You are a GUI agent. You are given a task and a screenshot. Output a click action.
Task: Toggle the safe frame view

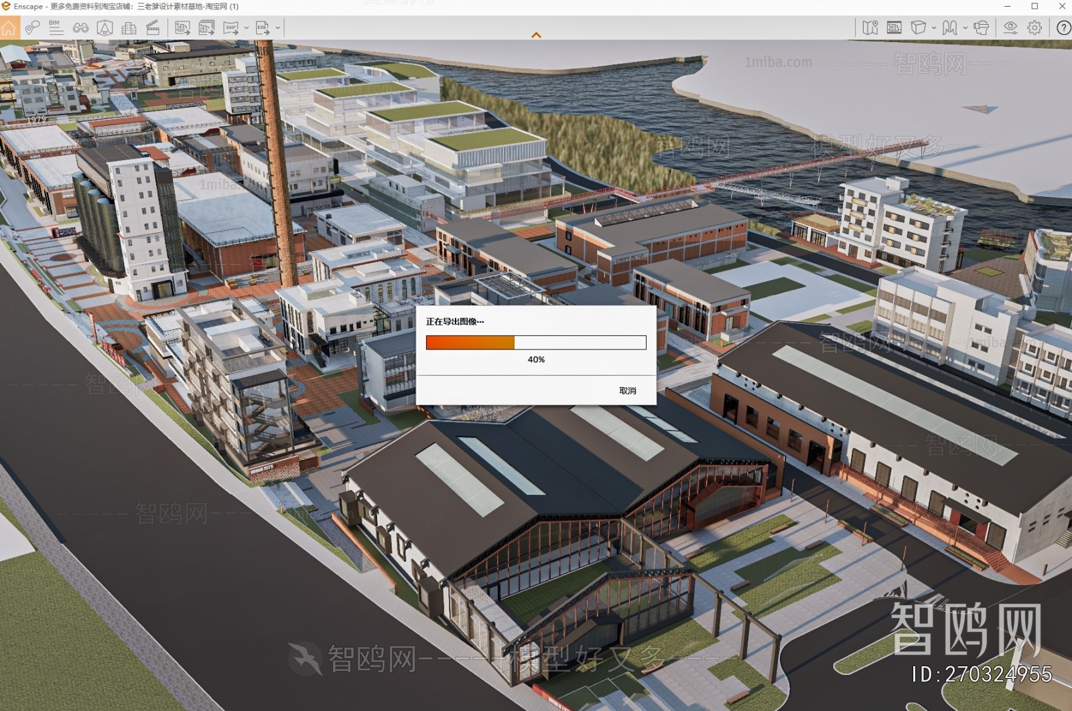(x=894, y=28)
